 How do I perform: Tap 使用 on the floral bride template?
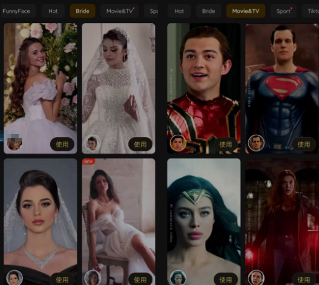[62, 144]
